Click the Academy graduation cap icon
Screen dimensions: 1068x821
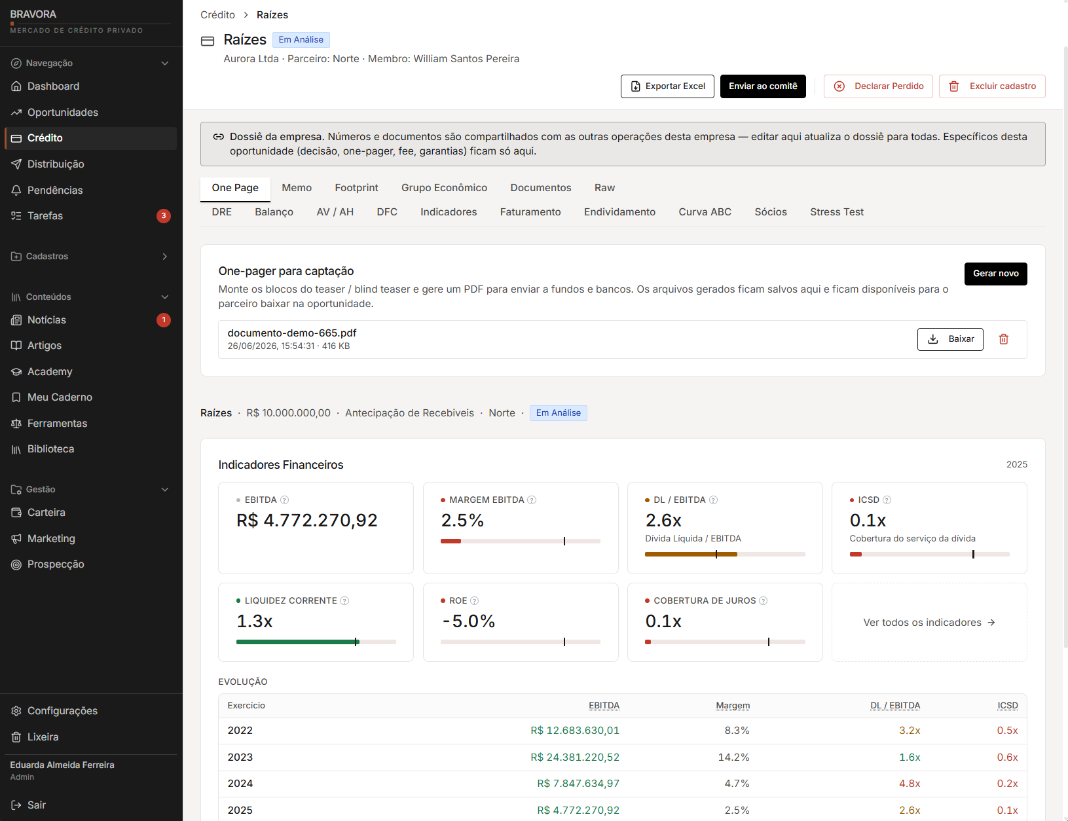tap(16, 372)
